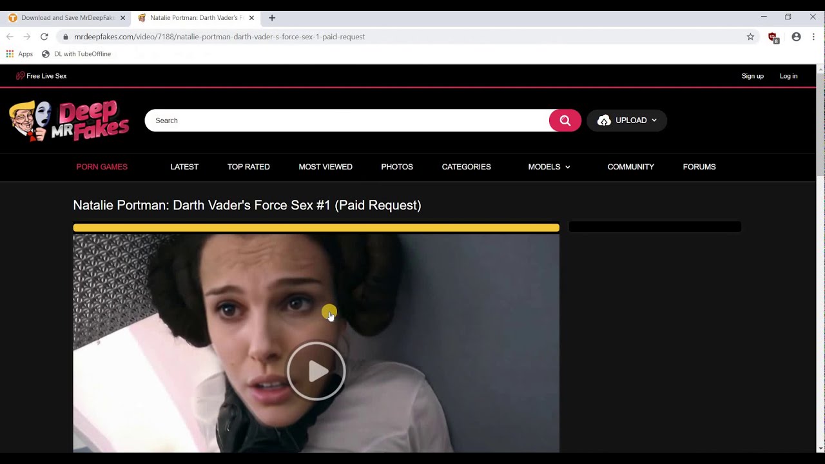This screenshot has width=825, height=464.
Task: Open the LATEST nav item
Action: [184, 167]
